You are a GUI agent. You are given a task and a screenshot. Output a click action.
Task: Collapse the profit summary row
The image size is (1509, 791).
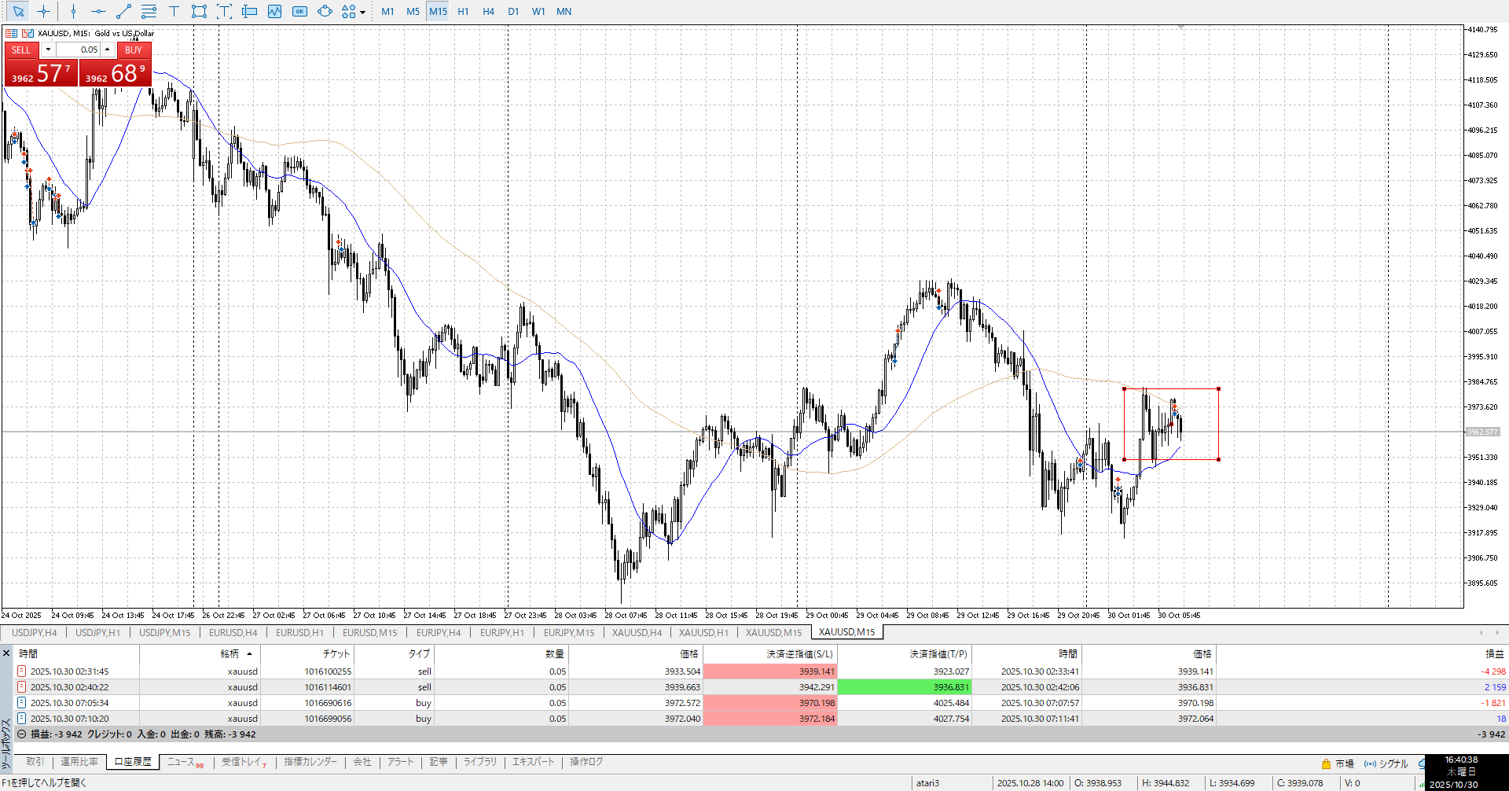(22, 734)
